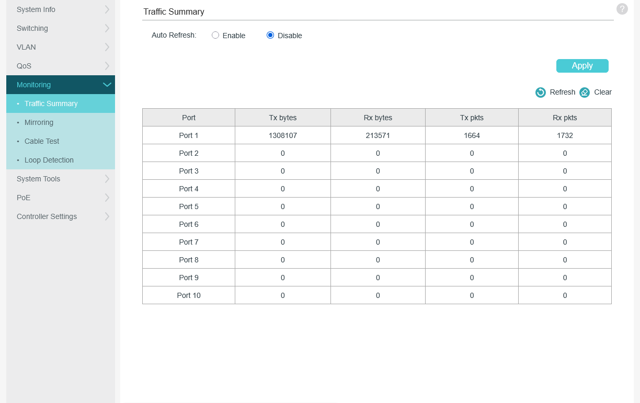Expand the Controller Settings chevron
This screenshot has height=403, width=640.
tap(107, 216)
